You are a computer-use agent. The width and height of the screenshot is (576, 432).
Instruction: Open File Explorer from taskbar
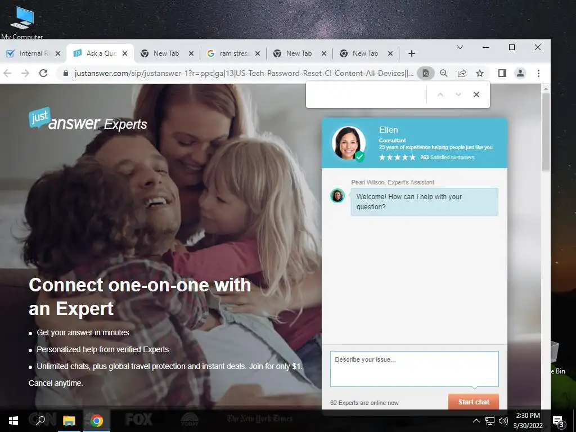(69, 421)
